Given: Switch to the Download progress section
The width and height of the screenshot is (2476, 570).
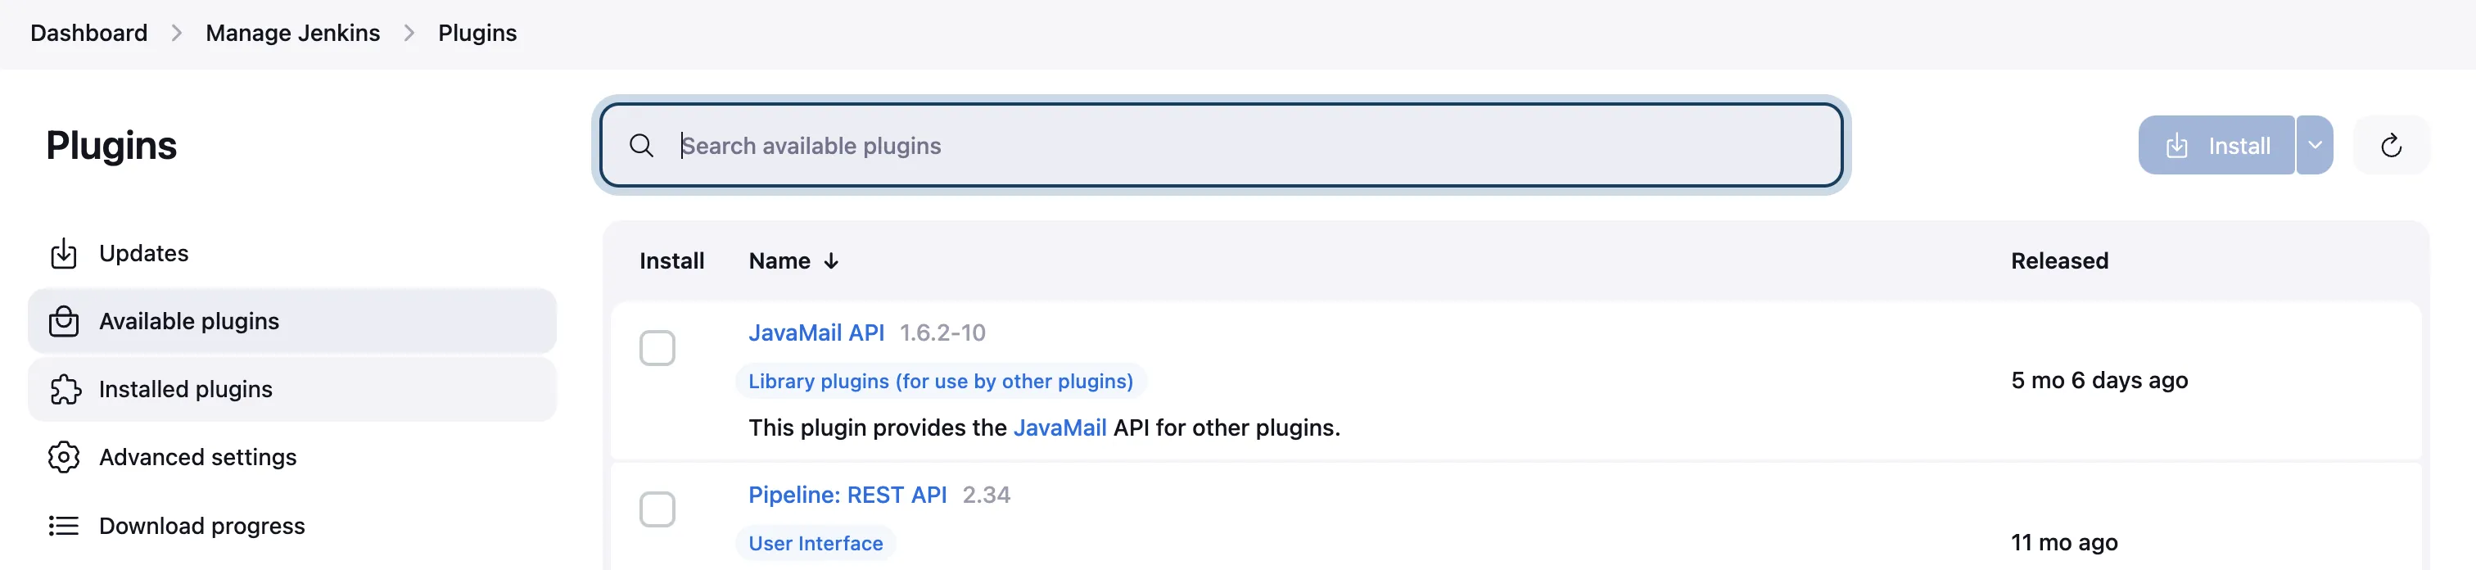Looking at the screenshot, I should [201, 526].
